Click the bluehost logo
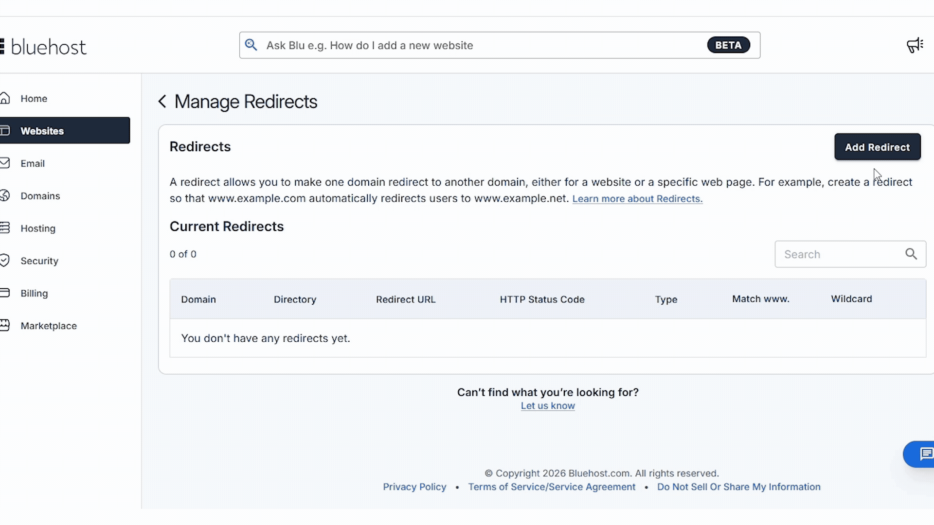This screenshot has width=934, height=525. (x=44, y=47)
